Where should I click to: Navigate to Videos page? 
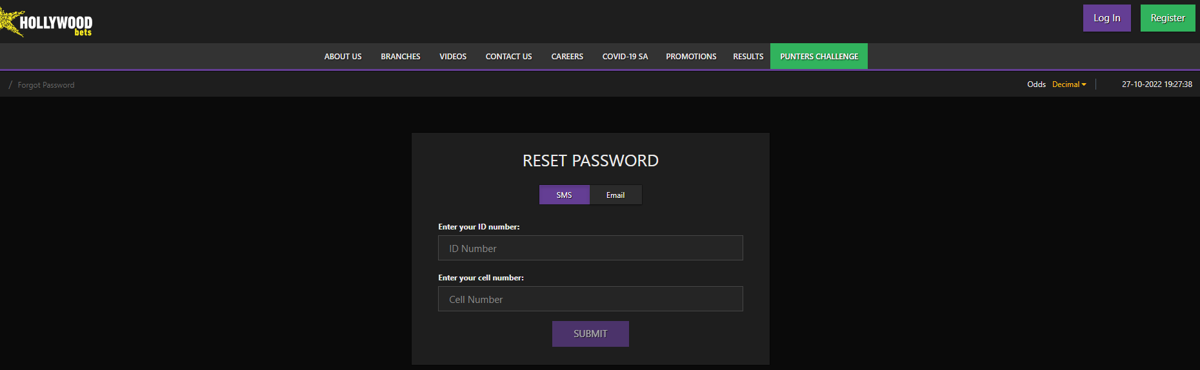click(x=452, y=57)
